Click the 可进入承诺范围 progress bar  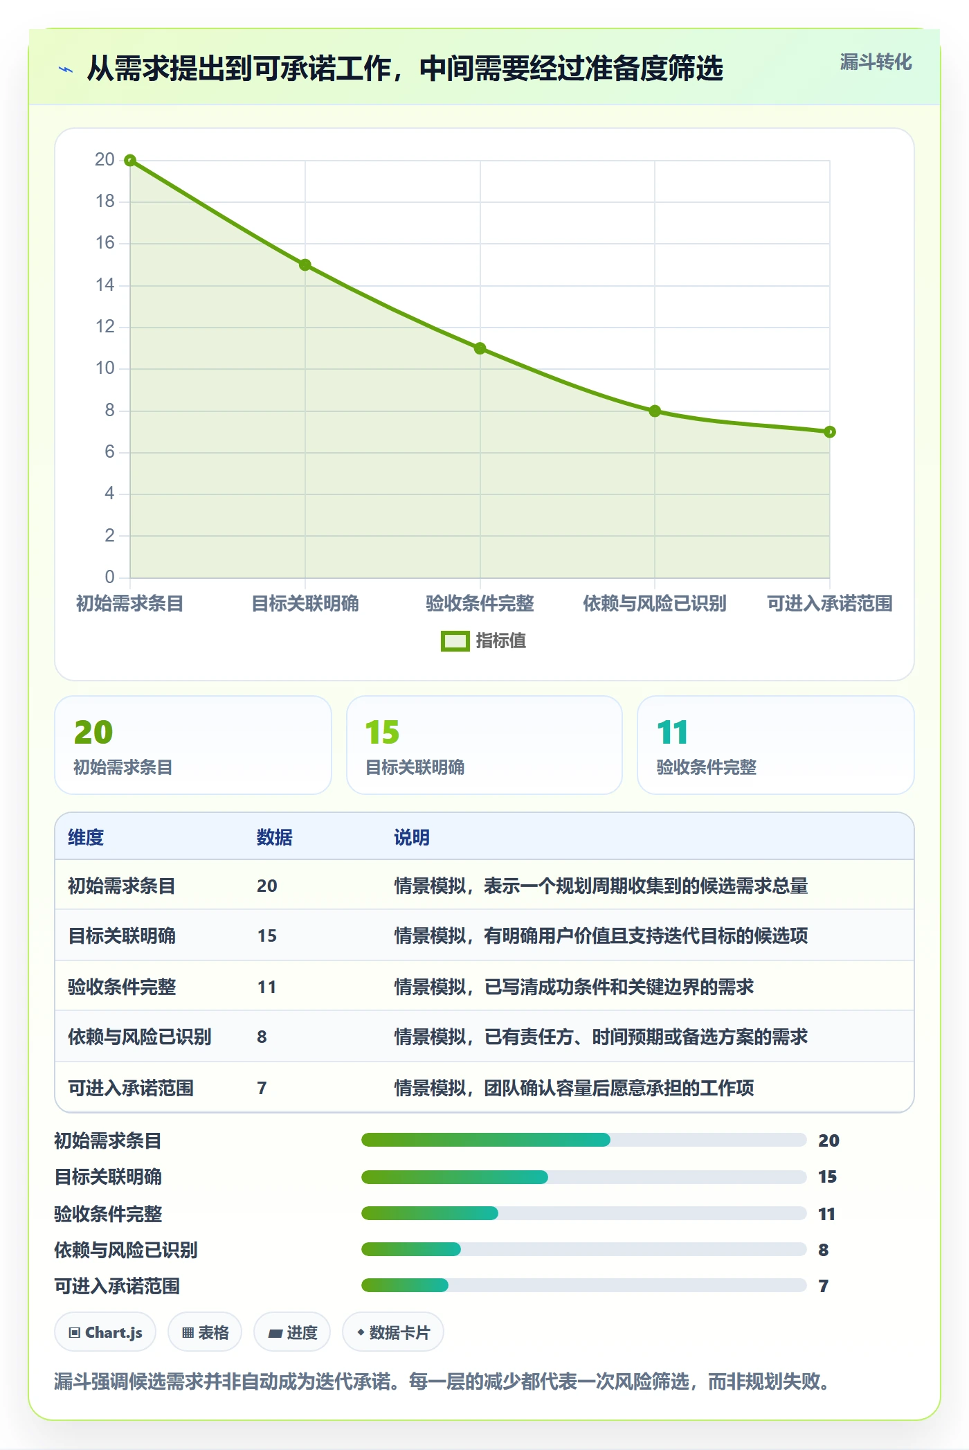click(x=584, y=1285)
